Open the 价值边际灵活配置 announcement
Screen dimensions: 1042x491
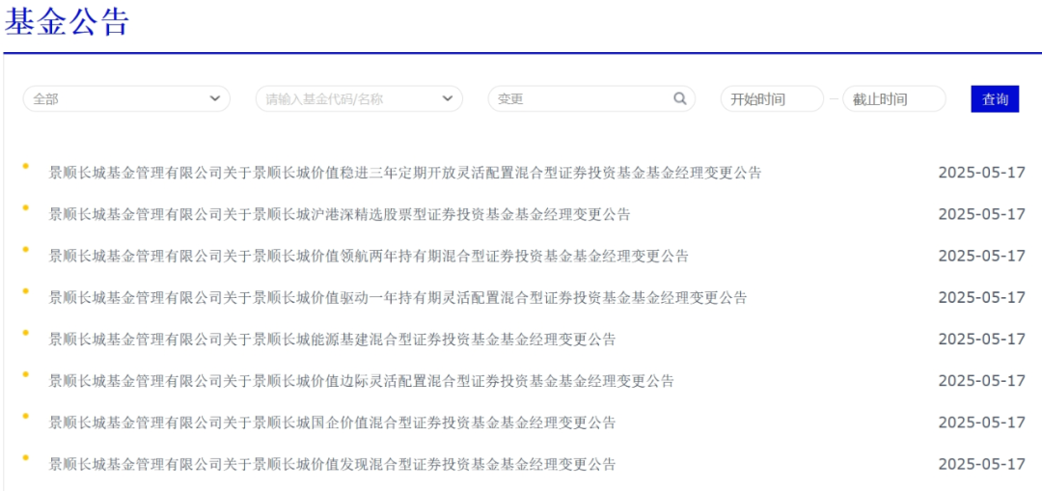point(362,381)
